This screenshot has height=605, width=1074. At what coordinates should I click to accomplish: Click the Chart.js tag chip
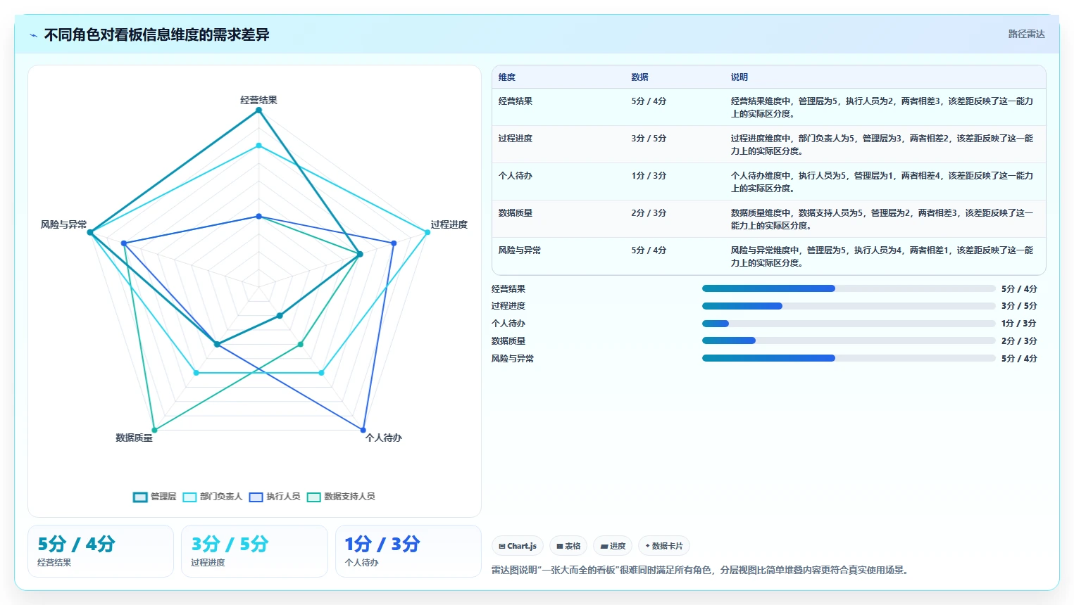click(518, 546)
